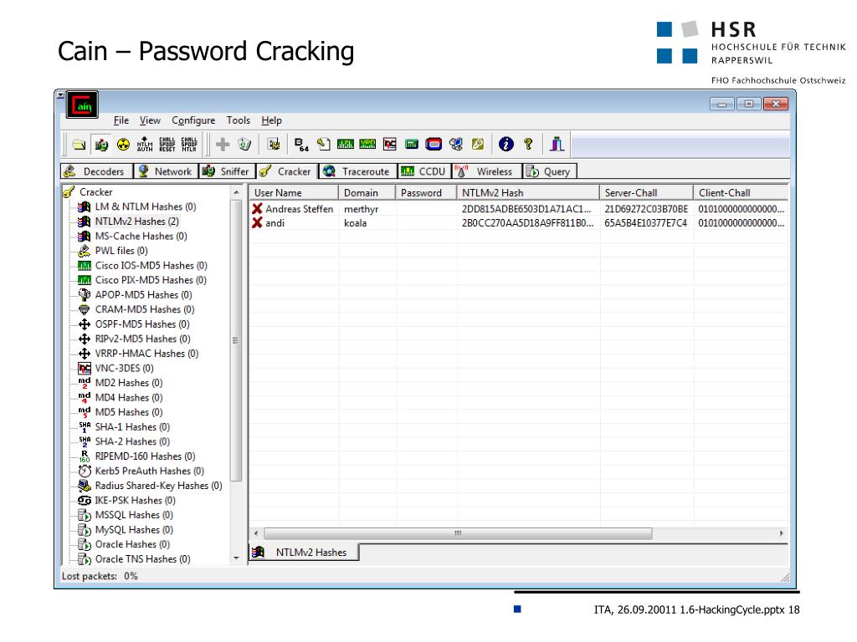Image resolution: width=857 pixels, height=642 pixels.
Task: Switch to the Sniffer tab
Action: click(x=226, y=171)
